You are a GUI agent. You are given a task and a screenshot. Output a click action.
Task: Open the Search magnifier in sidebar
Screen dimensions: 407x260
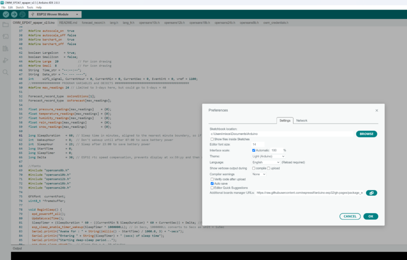coord(6,72)
